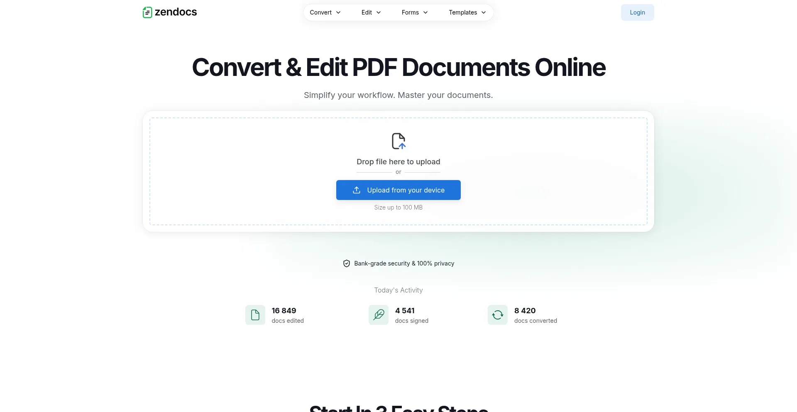Expand the Forms dropdown chevron

[x=425, y=12]
